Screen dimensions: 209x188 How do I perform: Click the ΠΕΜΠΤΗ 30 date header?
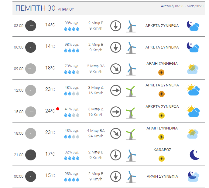coord(36,8)
